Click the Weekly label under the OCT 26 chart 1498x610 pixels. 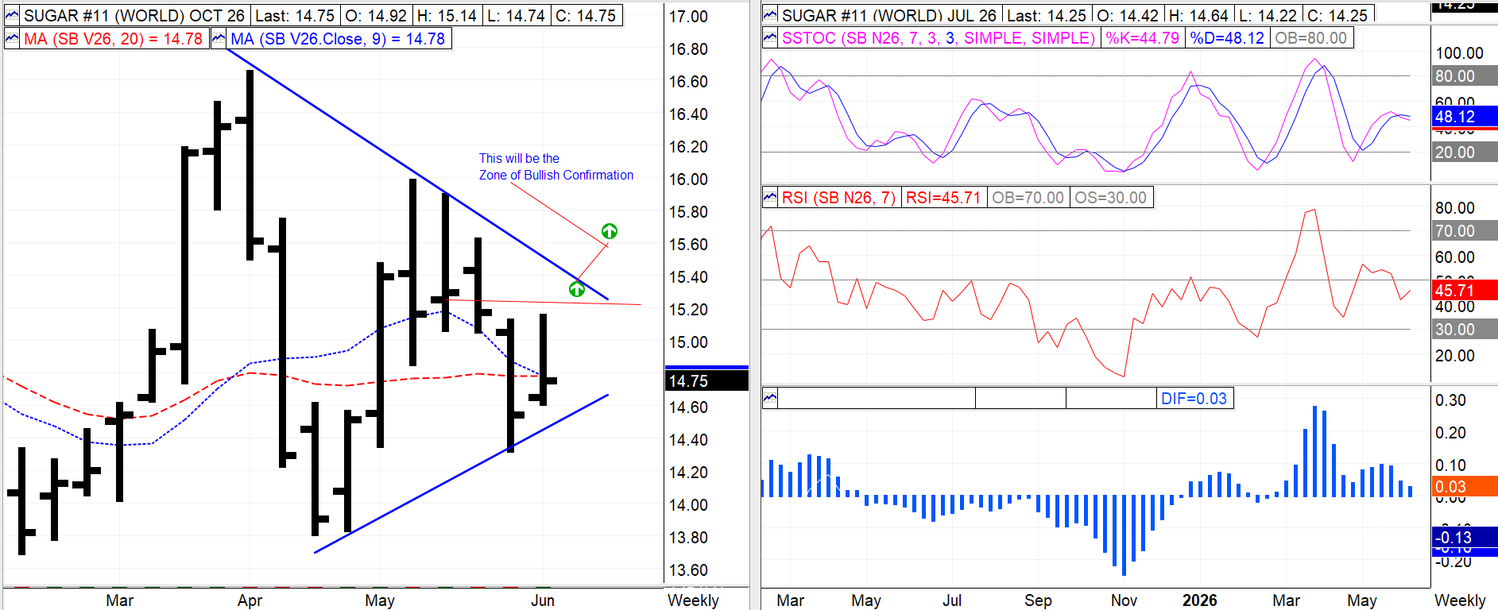click(x=693, y=600)
